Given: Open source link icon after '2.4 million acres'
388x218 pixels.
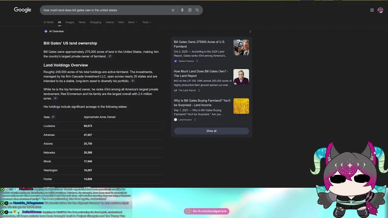Looking at the screenshot, I should [55, 98].
